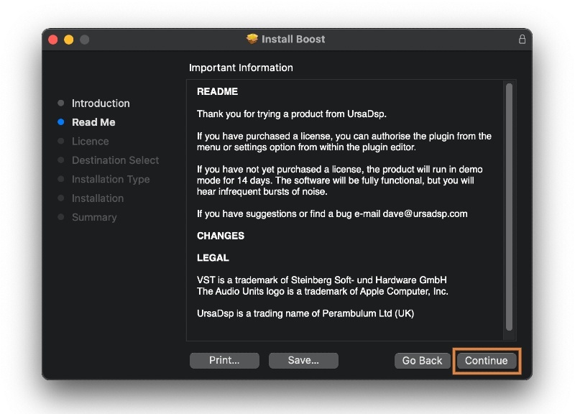Image resolution: width=575 pixels, height=414 pixels.
Task: Select the Read Me step label
Action: click(x=93, y=122)
